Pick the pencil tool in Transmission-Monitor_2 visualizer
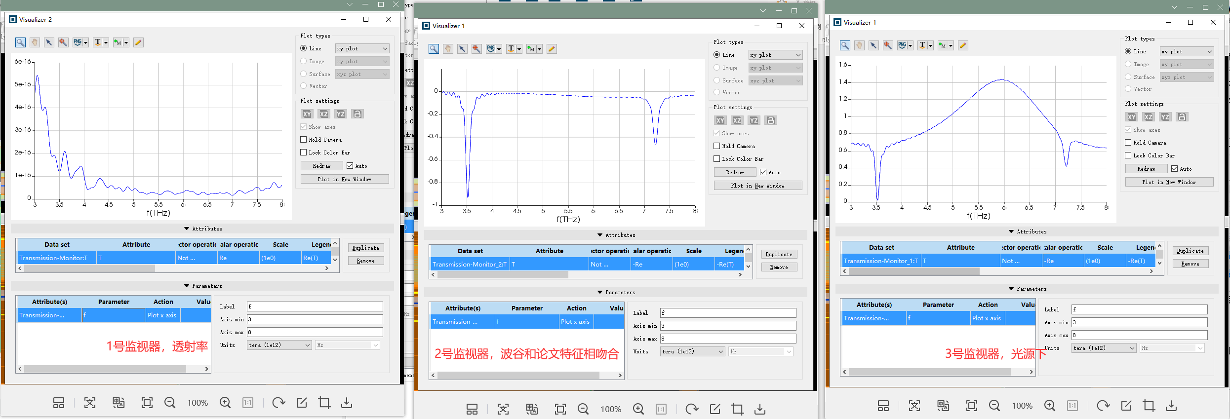Image resolution: width=1230 pixels, height=419 pixels. (x=552, y=49)
